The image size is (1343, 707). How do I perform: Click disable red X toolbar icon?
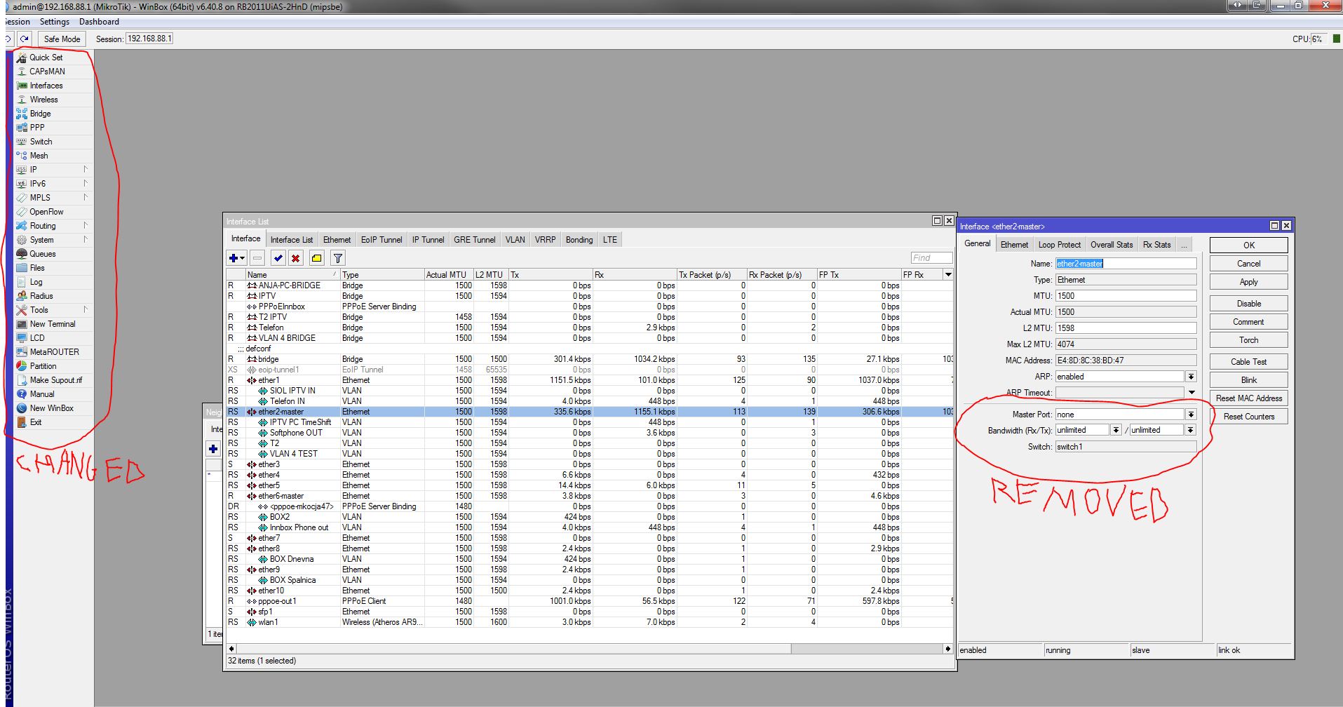tap(296, 258)
